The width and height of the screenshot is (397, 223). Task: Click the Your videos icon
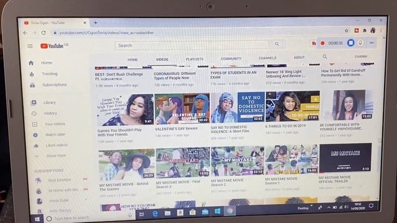[x=35, y=124]
